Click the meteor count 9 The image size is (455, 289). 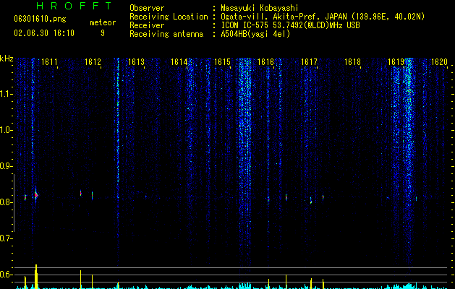tap(103, 33)
